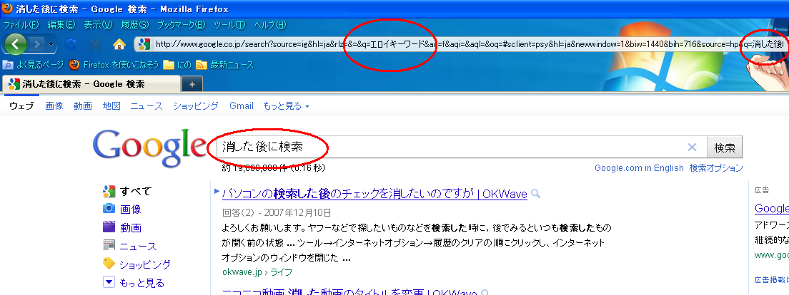Screen dimensions: 789x295
Task: Select ウェブ in Google top bar
Action: (x=21, y=106)
